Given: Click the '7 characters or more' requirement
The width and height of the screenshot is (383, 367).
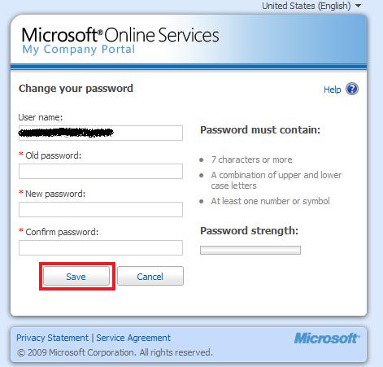Looking at the screenshot, I should pyautogui.click(x=251, y=159).
